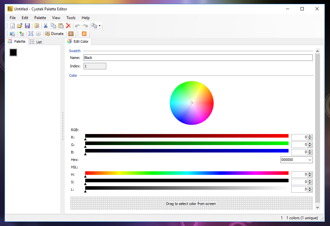Click the scroll down arrow in Edit Color
Viewport: 330px width, 226px height.
318,208
